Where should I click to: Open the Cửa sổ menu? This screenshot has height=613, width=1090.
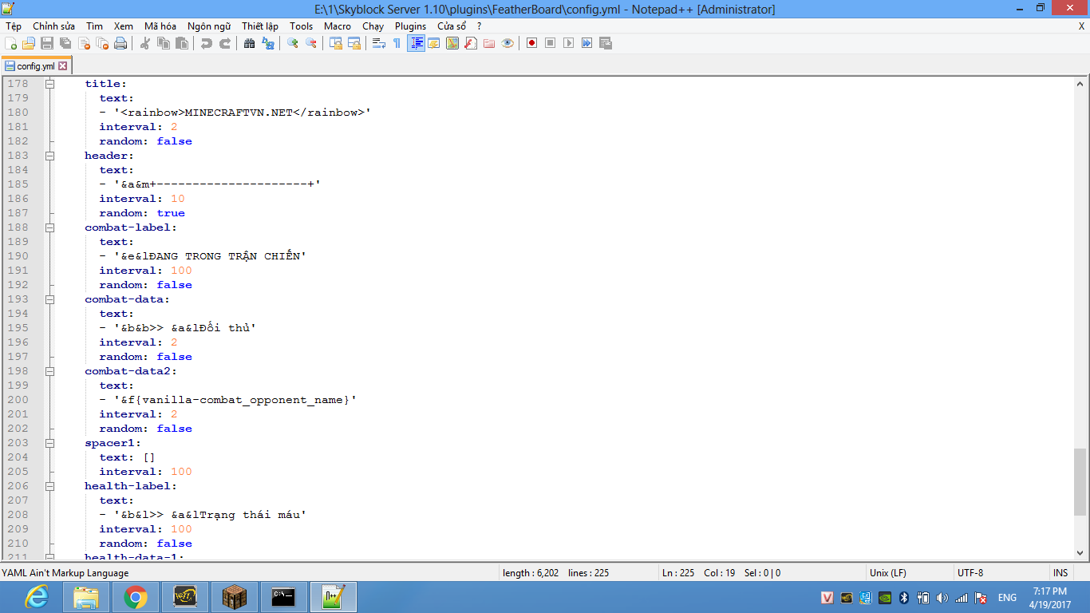[x=452, y=26]
